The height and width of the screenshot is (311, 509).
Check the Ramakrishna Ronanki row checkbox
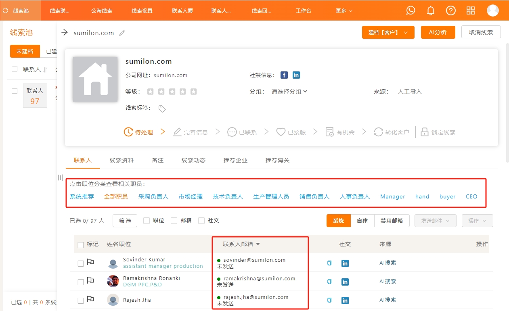coord(81,282)
